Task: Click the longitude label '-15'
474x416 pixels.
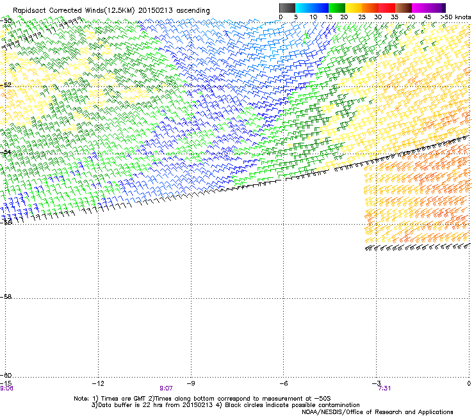Action: tap(6, 383)
